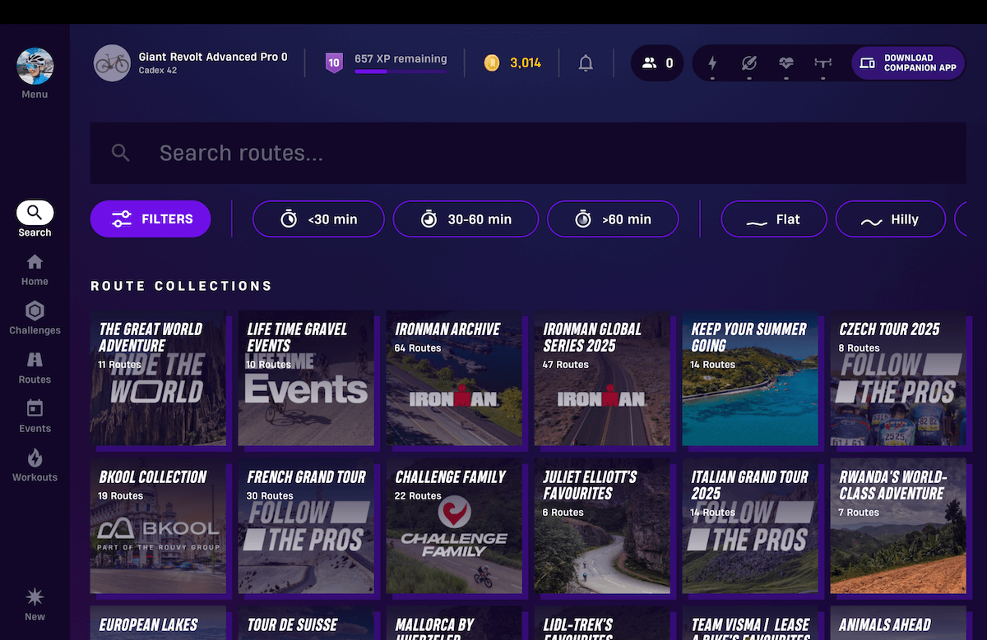This screenshot has height=640, width=987.
Task: Click the power meter lightning sensor icon
Action: pyautogui.click(x=712, y=63)
